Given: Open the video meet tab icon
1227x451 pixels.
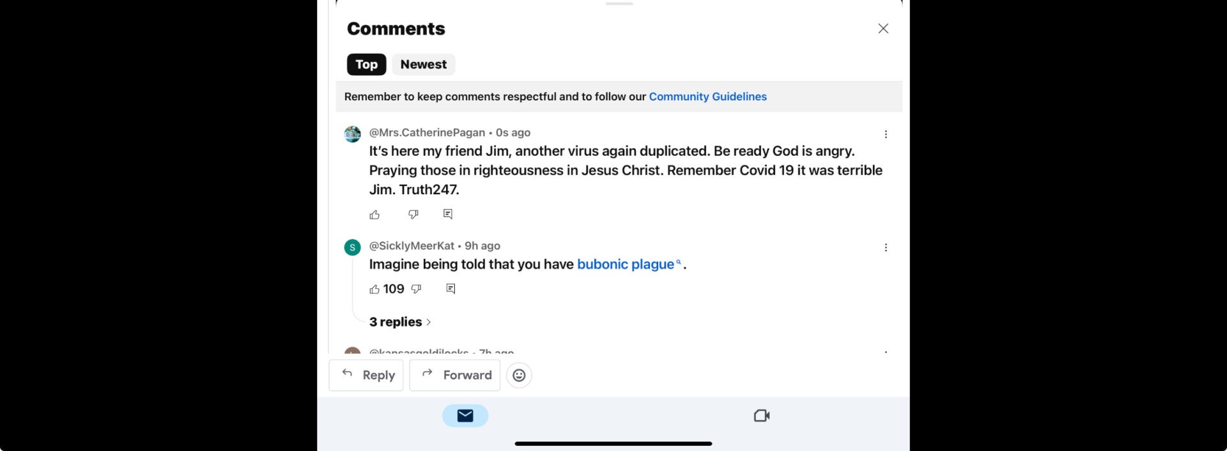Looking at the screenshot, I should coord(761,416).
